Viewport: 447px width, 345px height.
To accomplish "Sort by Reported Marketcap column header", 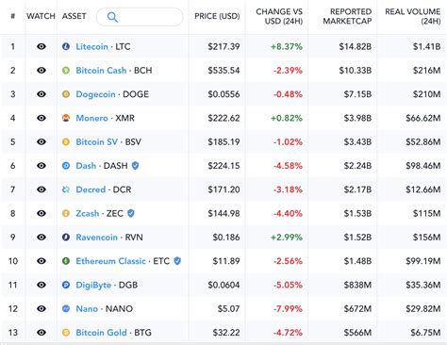I will (347, 16).
